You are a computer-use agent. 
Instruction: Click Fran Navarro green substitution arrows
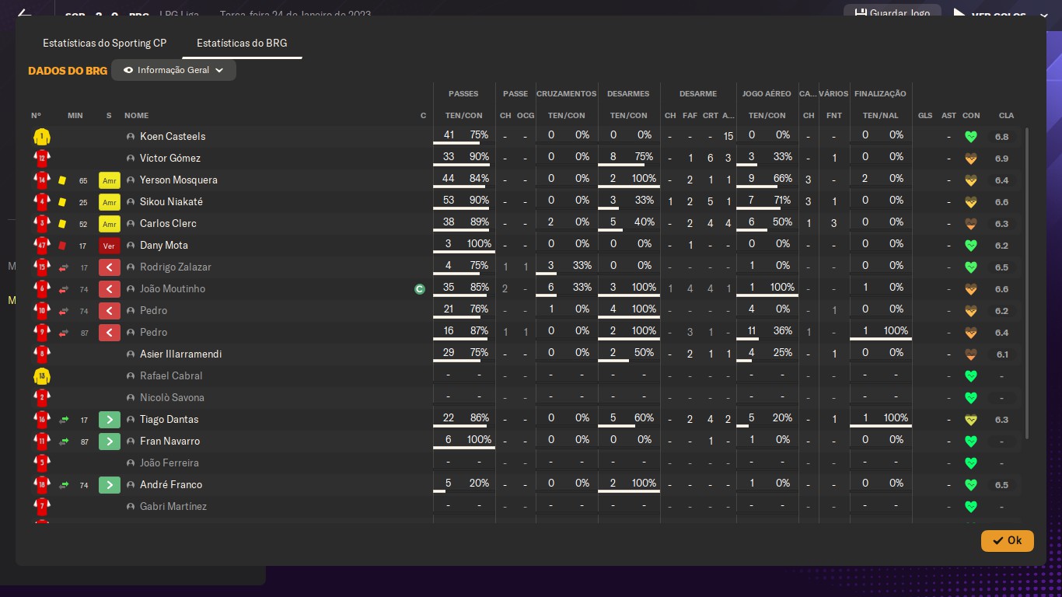[x=64, y=442]
